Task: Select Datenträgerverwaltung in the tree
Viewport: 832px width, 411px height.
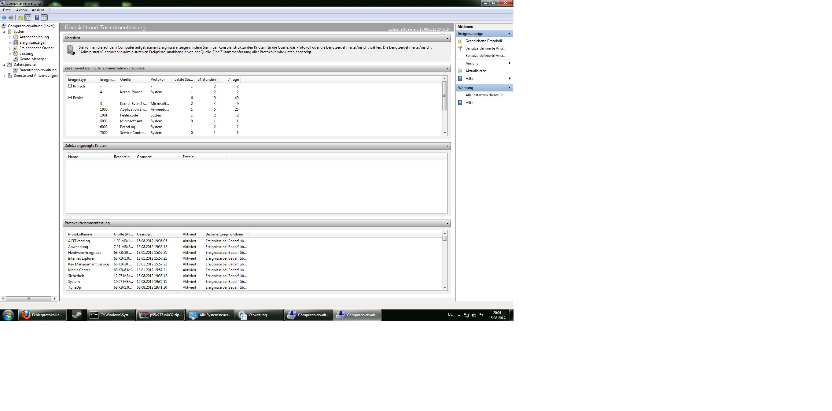Action: (38, 70)
